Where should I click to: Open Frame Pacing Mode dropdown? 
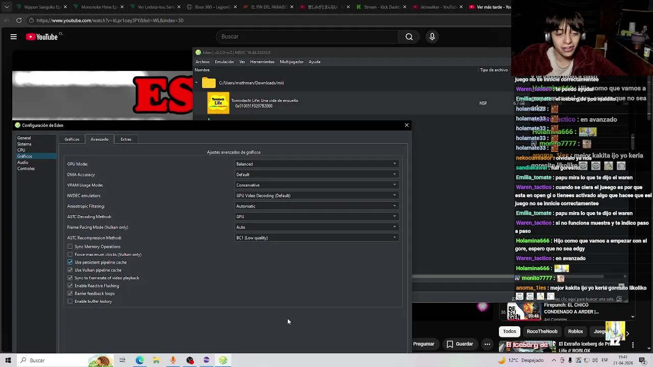pyautogui.click(x=316, y=227)
